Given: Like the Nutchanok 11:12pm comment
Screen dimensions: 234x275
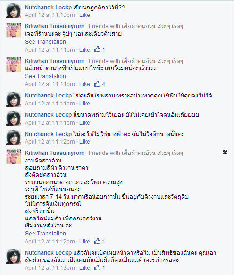Looking at the screenshot, I should 84,142.
